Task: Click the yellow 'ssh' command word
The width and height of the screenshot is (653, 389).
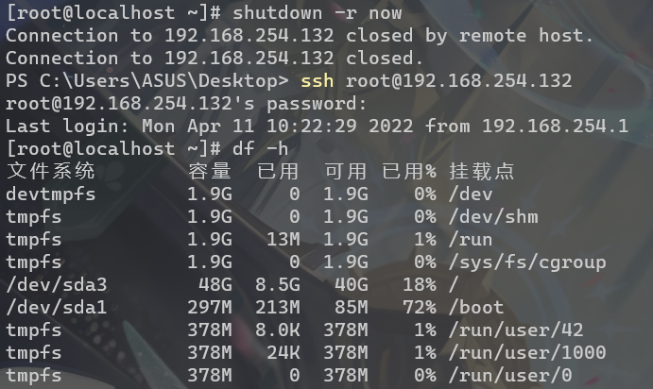Action: coord(317,80)
